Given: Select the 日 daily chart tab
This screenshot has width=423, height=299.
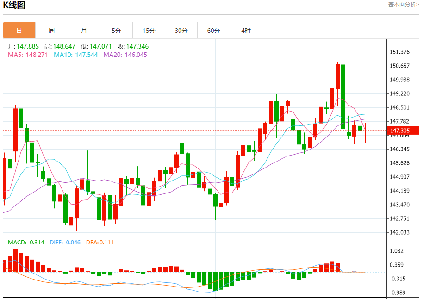Looking at the screenshot, I should (x=19, y=31).
